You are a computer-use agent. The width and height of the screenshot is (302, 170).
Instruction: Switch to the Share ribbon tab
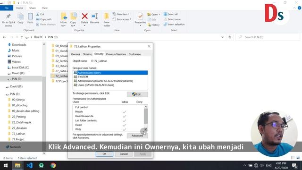[x=33, y=8]
